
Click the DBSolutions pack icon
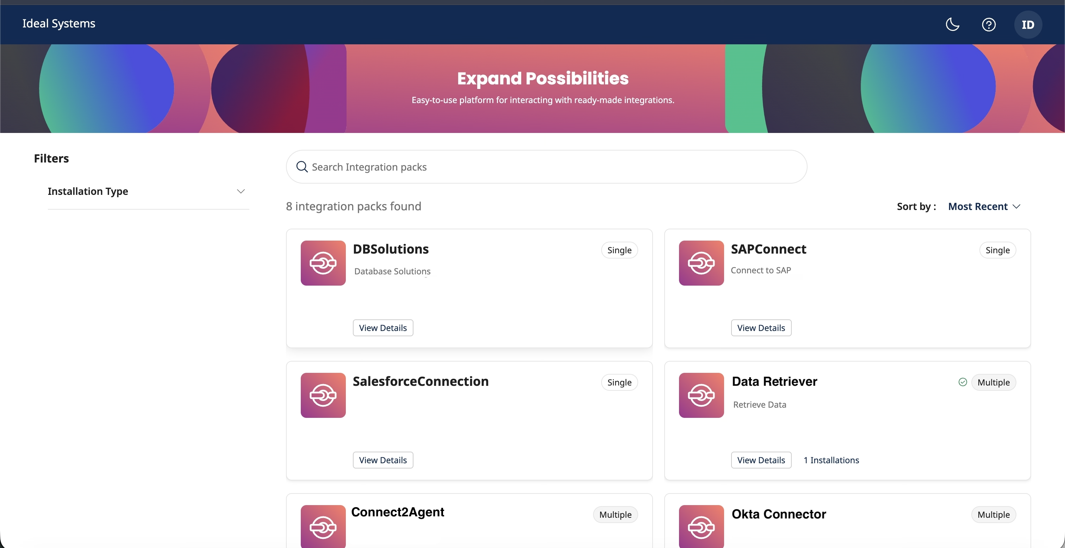click(323, 263)
